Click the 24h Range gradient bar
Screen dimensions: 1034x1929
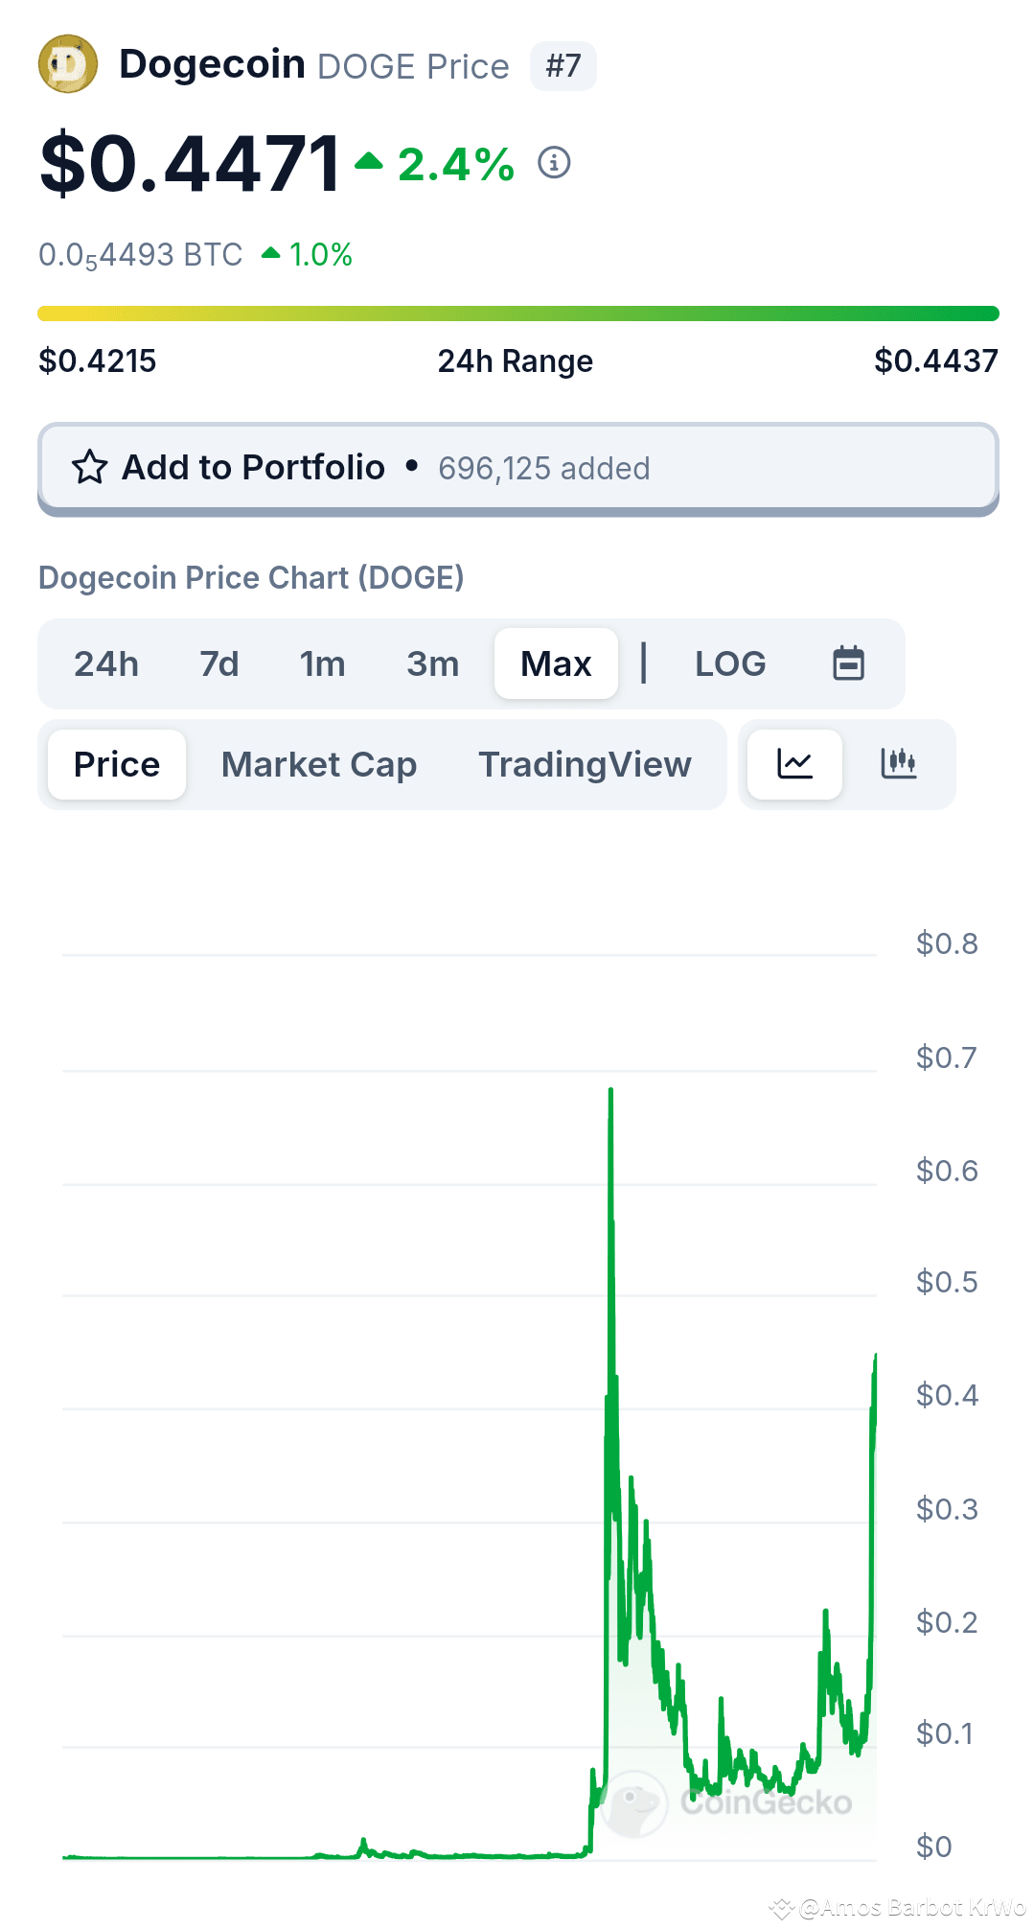coord(517,314)
